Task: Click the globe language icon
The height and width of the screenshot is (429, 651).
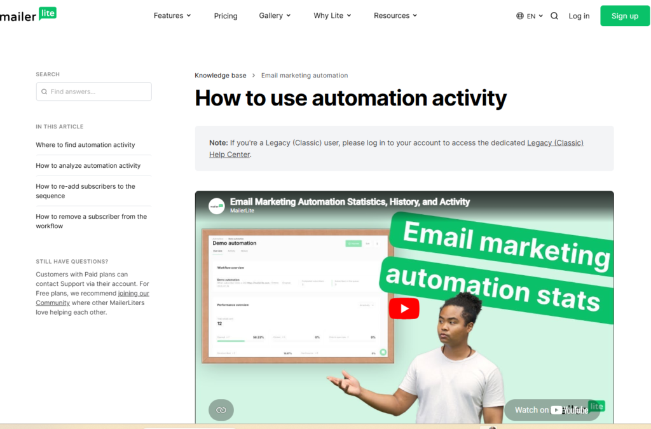Action: (x=520, y=16)
